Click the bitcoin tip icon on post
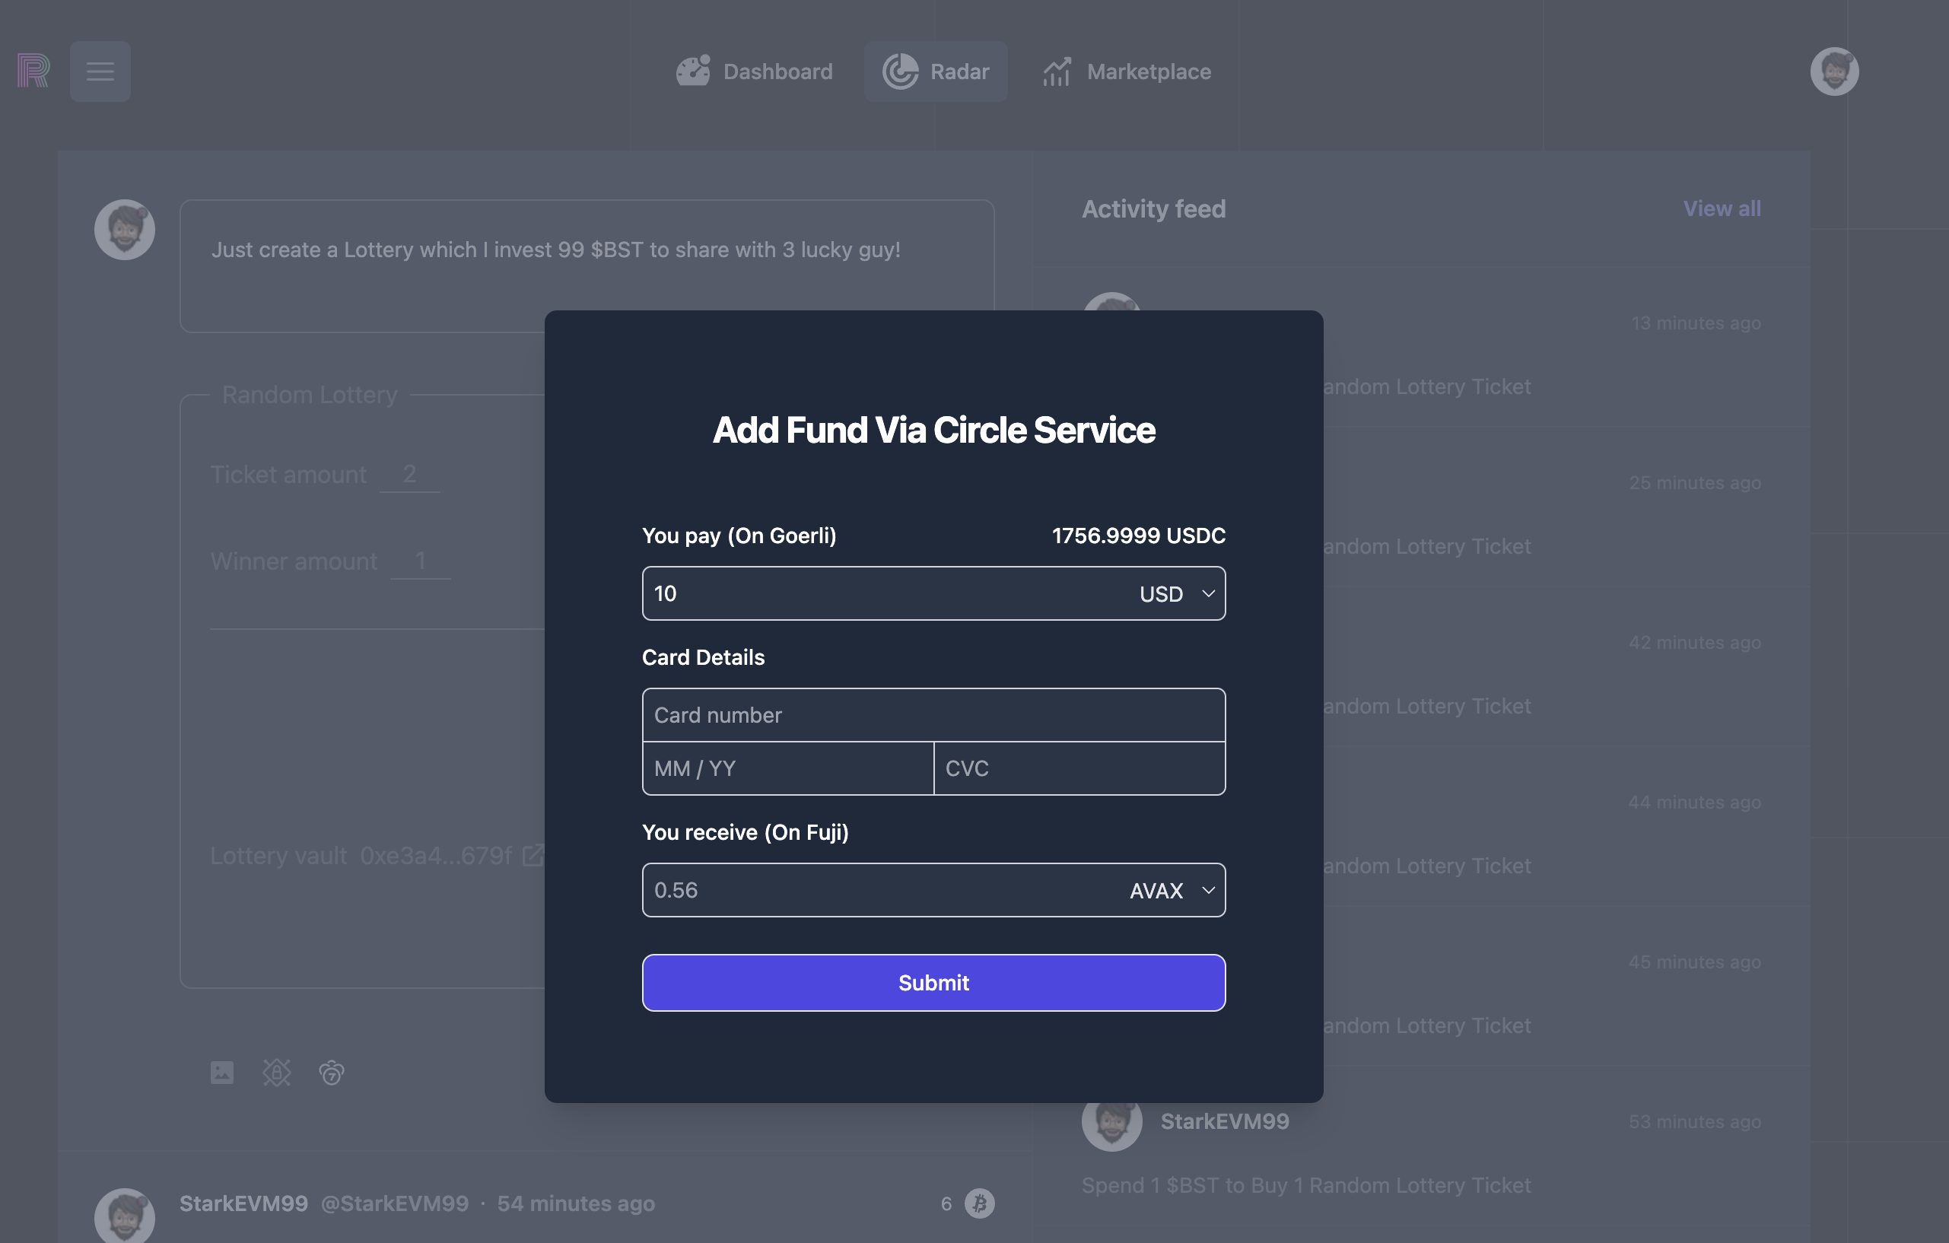Image resolution: width=1949 pixels, height=1243 pixels. (978, 1203)
